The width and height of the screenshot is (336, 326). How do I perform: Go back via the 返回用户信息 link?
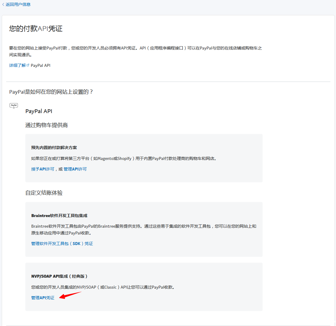point(18,4)
